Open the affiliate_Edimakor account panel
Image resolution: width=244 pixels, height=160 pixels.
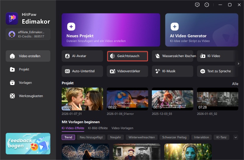(28, 34)
